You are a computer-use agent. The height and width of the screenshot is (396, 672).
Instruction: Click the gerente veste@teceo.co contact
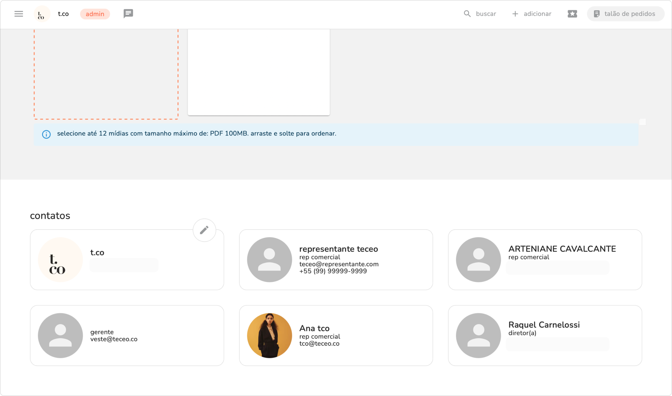127,335
